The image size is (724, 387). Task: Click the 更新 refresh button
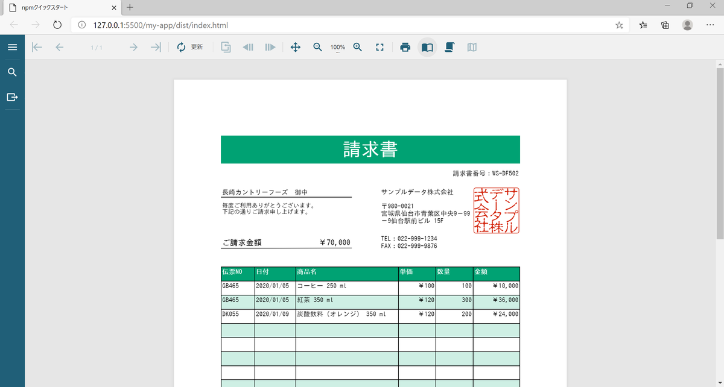click(x=189, y=47)
